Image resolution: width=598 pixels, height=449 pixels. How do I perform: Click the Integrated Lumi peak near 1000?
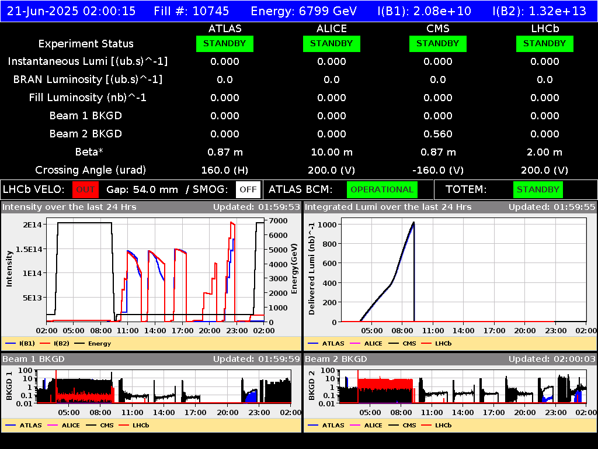click(413, 223)
